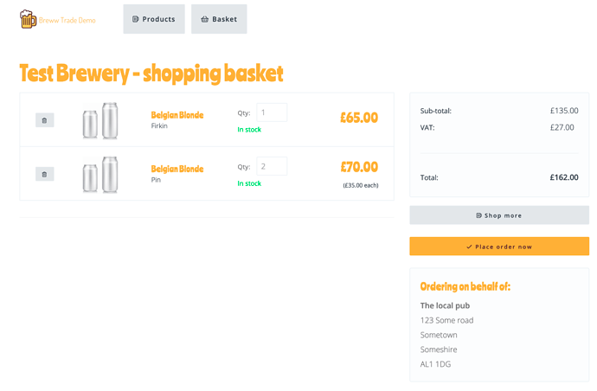
Task: Click the Firkin quantity field
Action: click(272, 112)
